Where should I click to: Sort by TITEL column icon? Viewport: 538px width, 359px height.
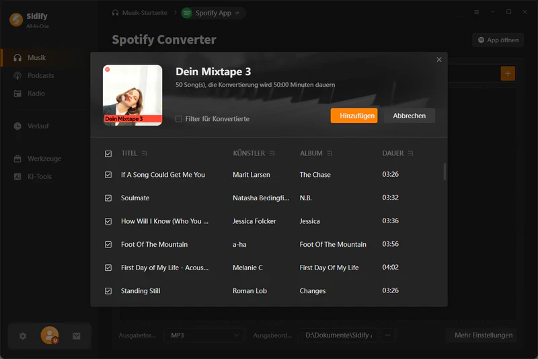click(145, 153)
